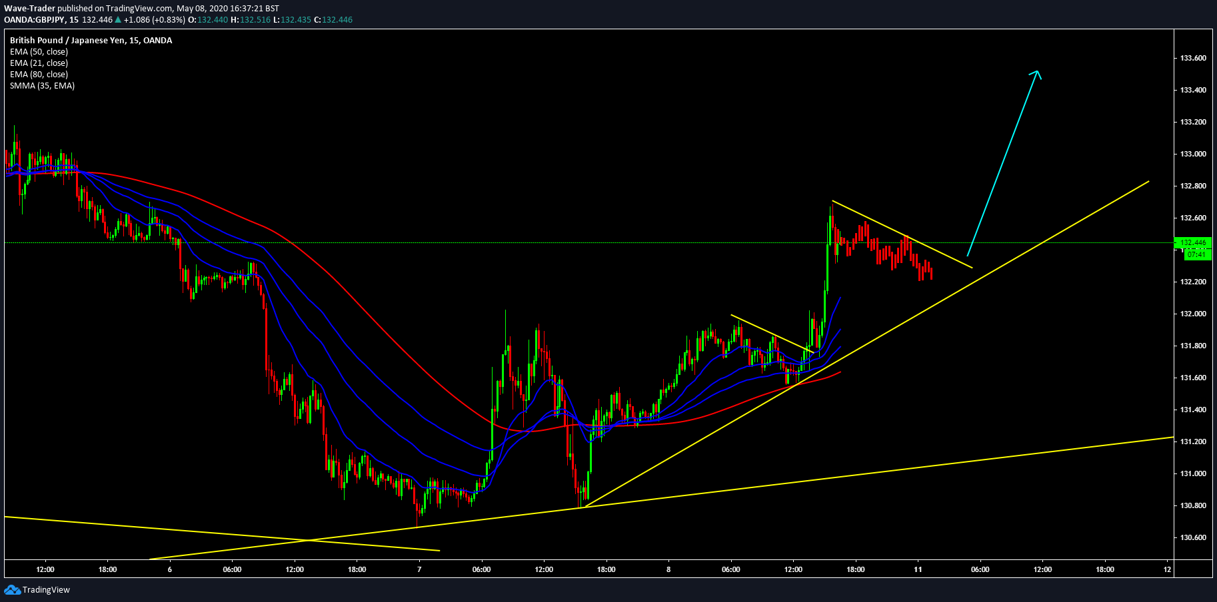Click the change value +1.086 (+0.83%)
Viewport: 1217px width, 602px height.
[154, 20]
